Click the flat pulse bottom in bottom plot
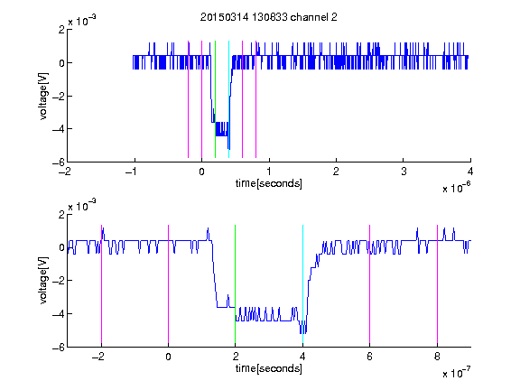The width and height of the screenshot is (520, 390). coord(265,314)
